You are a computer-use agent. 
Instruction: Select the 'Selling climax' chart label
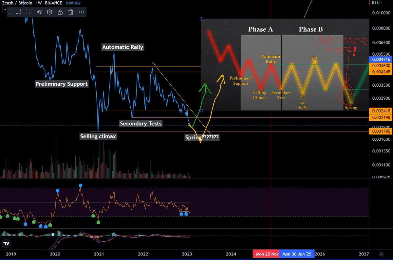coord(98,136)
